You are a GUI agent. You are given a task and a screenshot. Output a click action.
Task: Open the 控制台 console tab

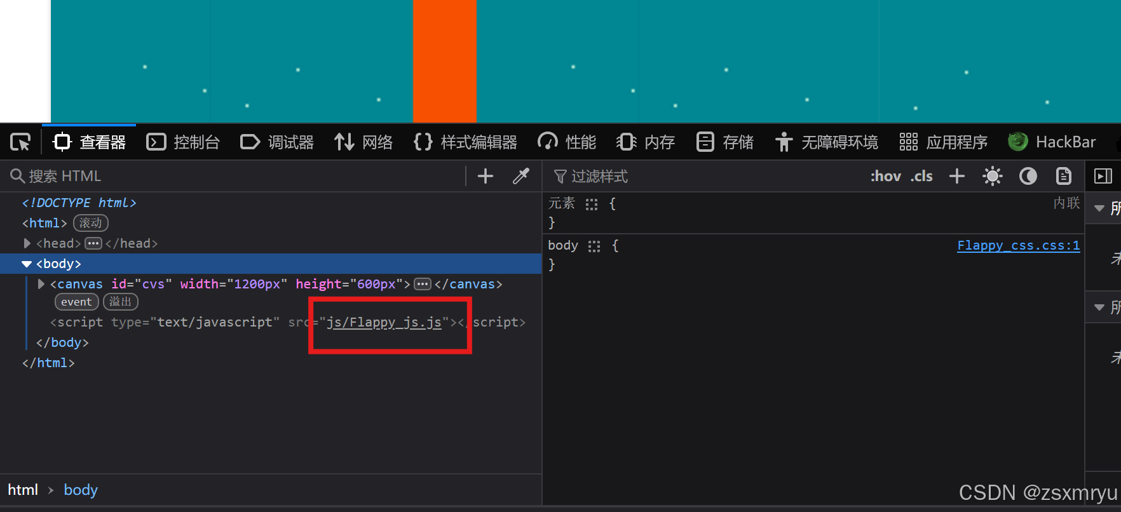point(183,142)
